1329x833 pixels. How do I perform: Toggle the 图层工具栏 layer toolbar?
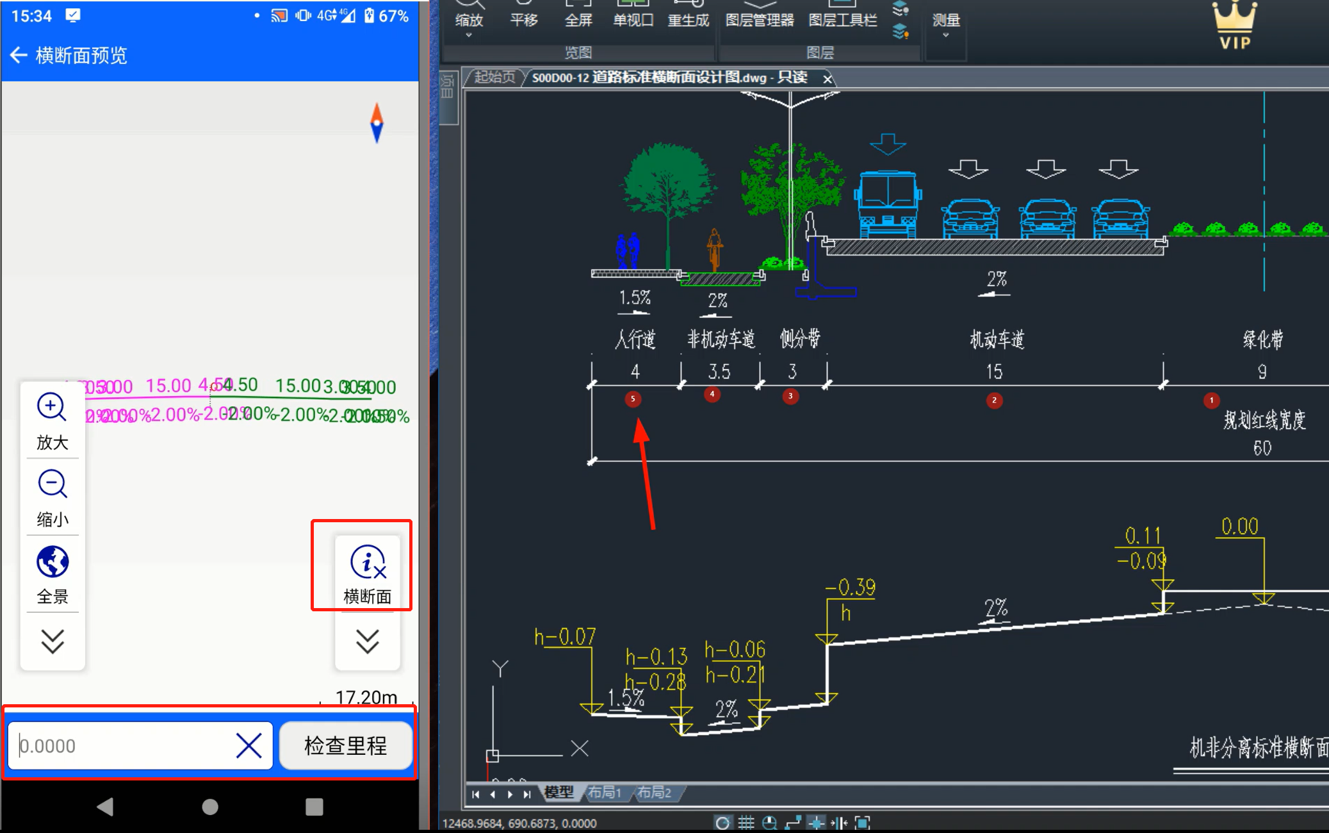[x=842, y=14]
